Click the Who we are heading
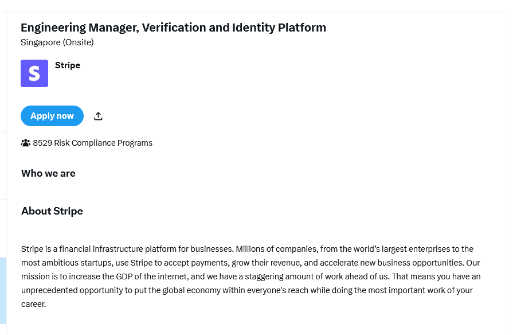Screen dimensions: 513x335 coord(48,173)
